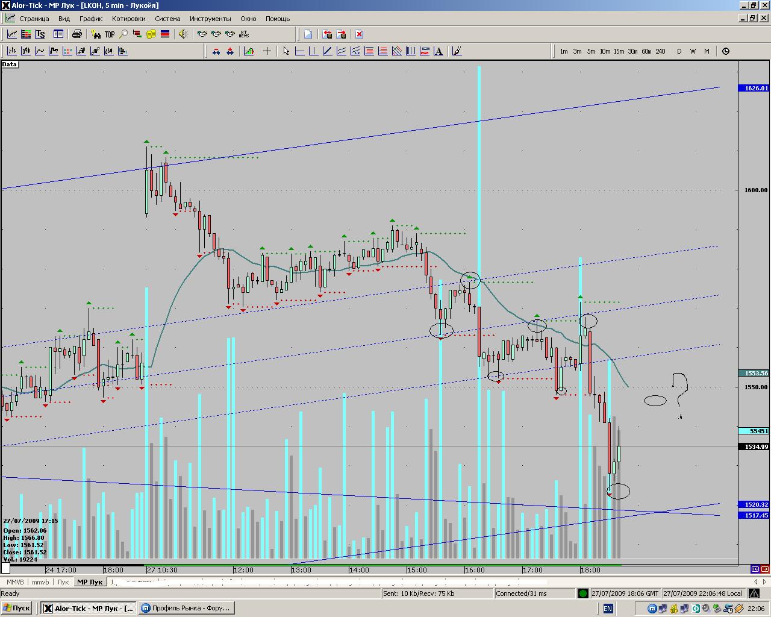Switch to candlestick chart type icon

click(26, 51)
